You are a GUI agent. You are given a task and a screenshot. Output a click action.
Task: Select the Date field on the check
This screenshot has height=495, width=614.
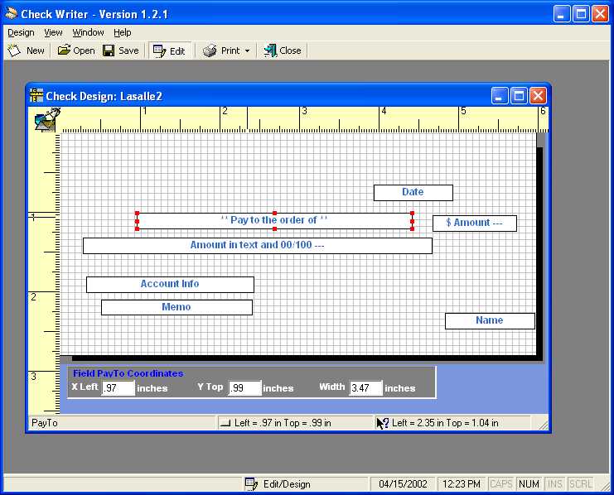click(413, 193)
